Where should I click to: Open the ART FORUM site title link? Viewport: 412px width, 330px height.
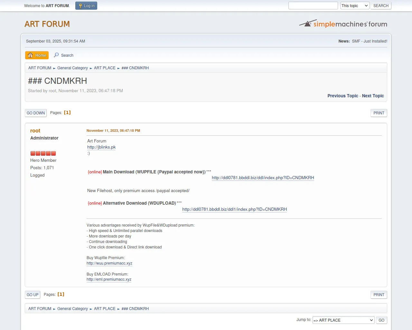47,24
